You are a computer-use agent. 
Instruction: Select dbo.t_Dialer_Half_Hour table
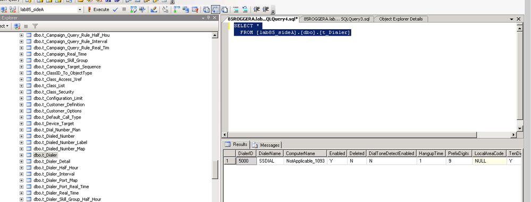coord(56,168)
